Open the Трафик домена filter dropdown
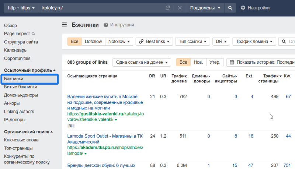295x169 pixels. pos(254,42)
